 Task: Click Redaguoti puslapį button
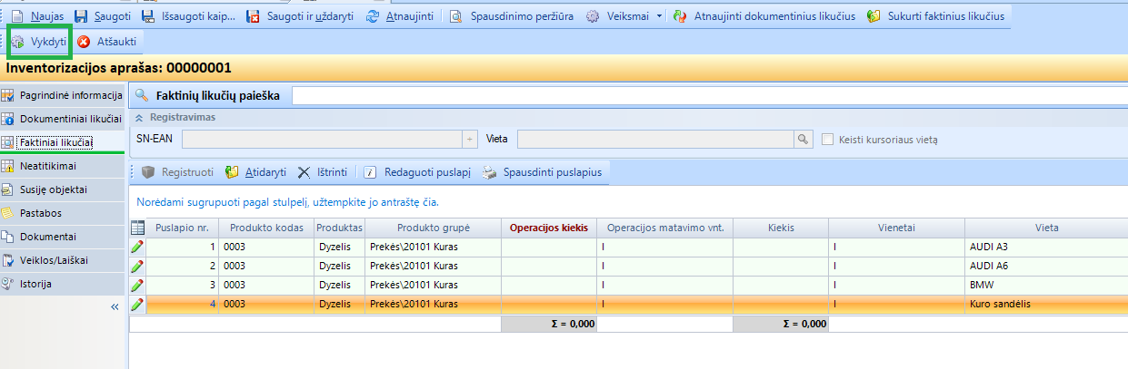pyautogui.click(x=418, y=172)
